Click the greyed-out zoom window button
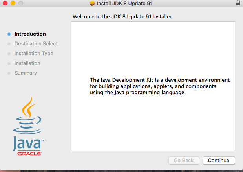The height and width of the screenshot is (172, 243). click(x=21, y=3)
